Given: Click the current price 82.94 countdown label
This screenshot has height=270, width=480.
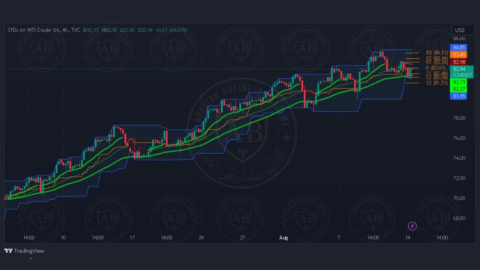Looking at the screenshot, I should [462, 72].
